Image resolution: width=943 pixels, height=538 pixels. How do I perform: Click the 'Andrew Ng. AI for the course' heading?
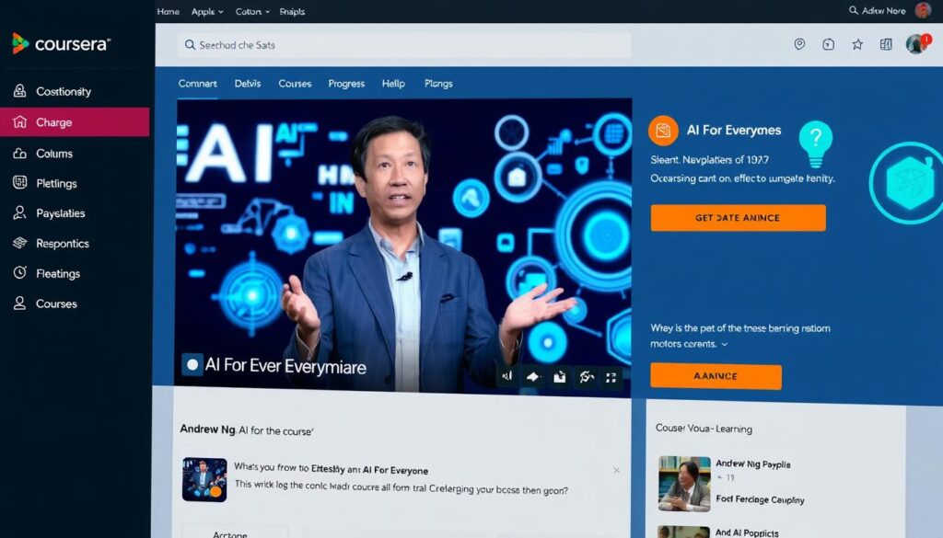246,429
